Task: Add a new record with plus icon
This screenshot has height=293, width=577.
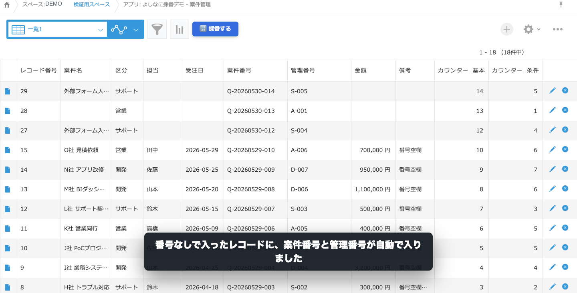Action: pyautogui.click(x=507, y=29)
